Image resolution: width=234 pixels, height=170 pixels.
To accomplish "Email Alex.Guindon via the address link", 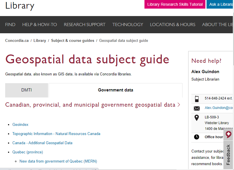I will (x=219, y=108).
